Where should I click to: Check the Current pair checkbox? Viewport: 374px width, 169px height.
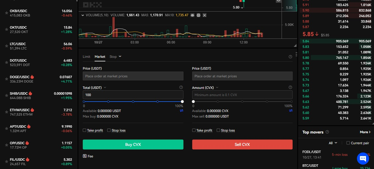click(348, 143)
